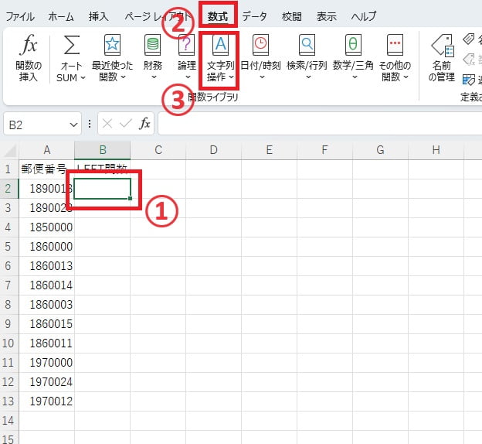
Task: Select column G header
Action: click(x=380, y=150)
